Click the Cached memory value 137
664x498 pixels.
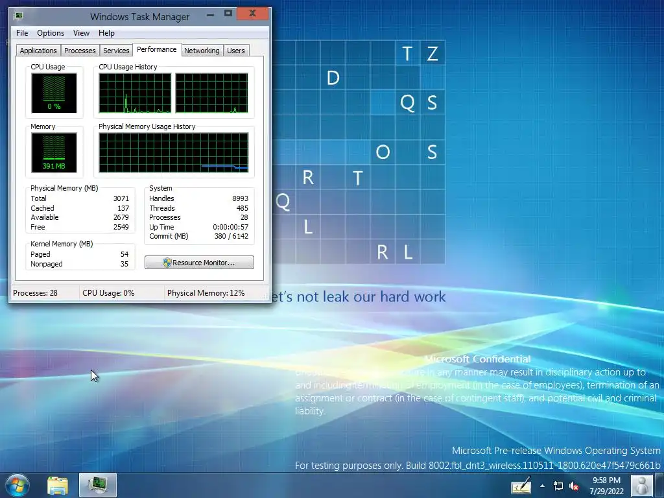(x=123, y=208)
